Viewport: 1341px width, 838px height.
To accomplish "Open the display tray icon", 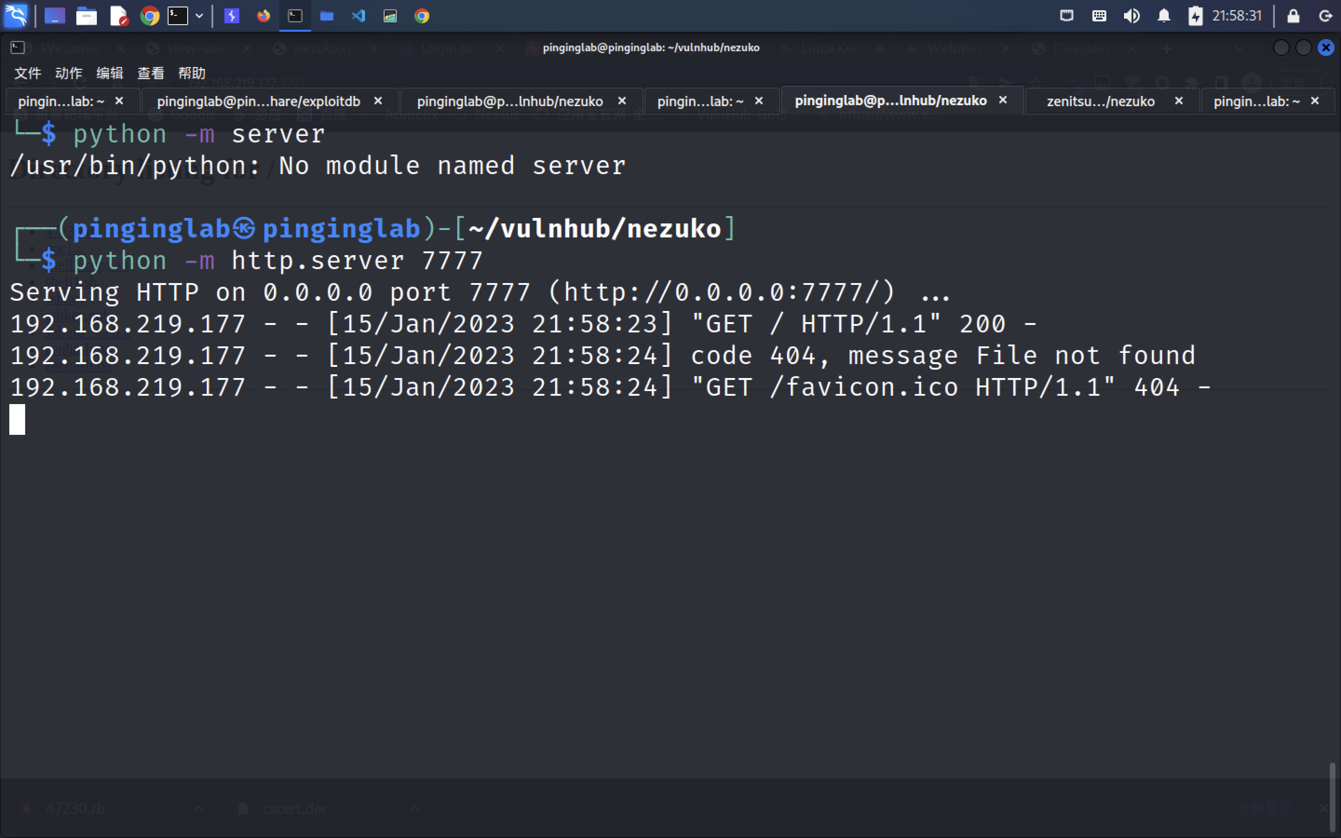I will click(x=1067, y=15).
